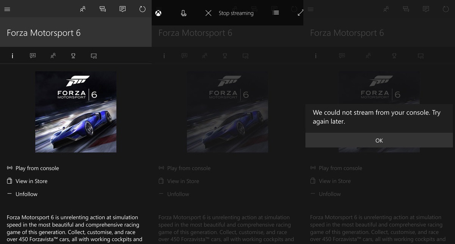Select dimmed trophy tab in middle screen
Screen dimensions: 455x244
(225, 56)
